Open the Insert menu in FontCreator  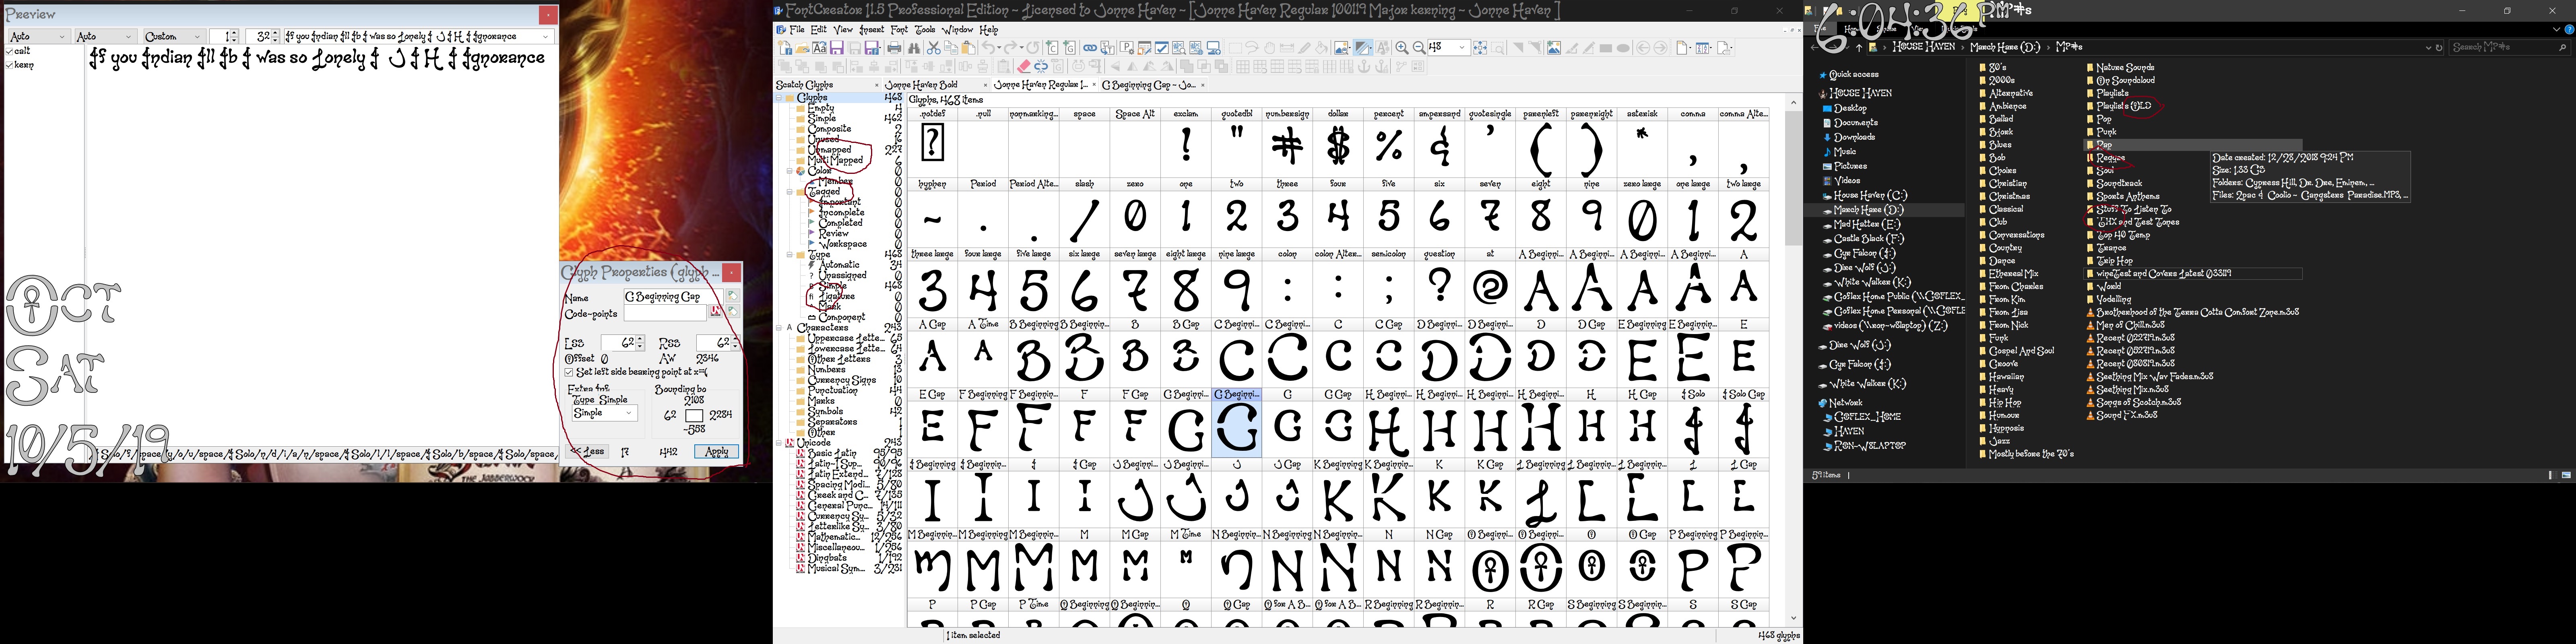click(871, 30)
